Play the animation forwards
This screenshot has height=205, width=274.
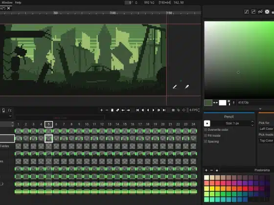click(153, 110)
